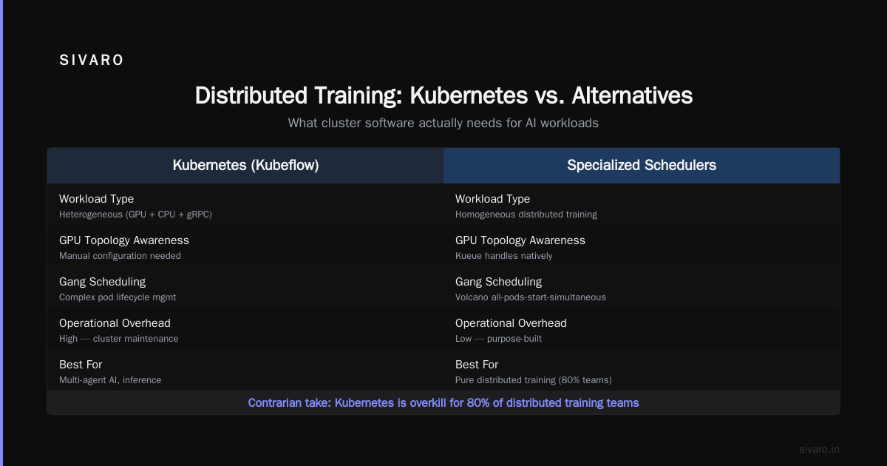Click "Gang Scheduling" in Kubernetes column

point(102,282)
